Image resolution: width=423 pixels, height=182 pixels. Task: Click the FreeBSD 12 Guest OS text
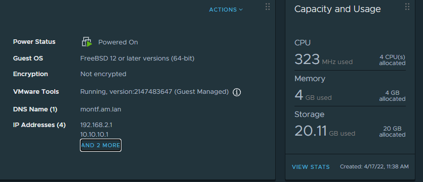137,58
